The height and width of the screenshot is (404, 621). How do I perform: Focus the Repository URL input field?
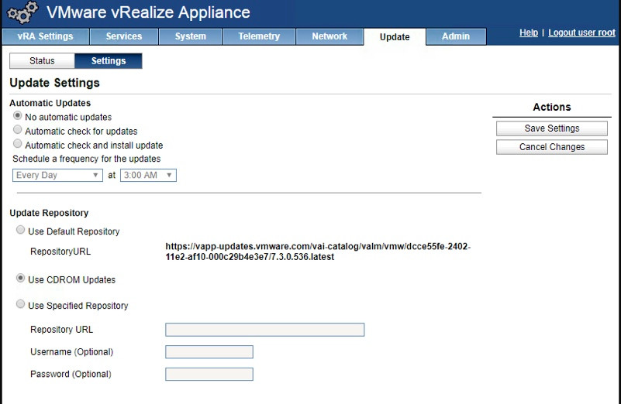point(265,330)
